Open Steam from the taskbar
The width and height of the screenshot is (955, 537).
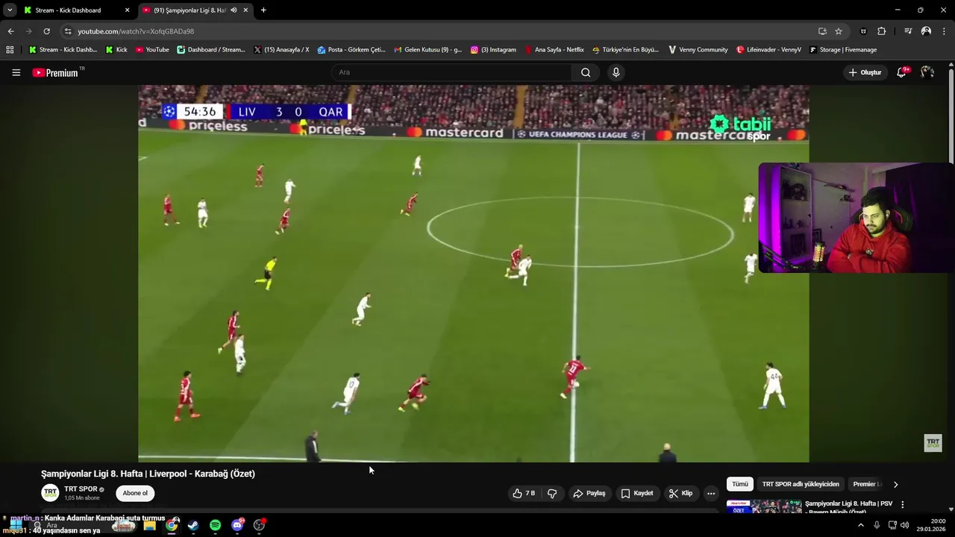193,525
